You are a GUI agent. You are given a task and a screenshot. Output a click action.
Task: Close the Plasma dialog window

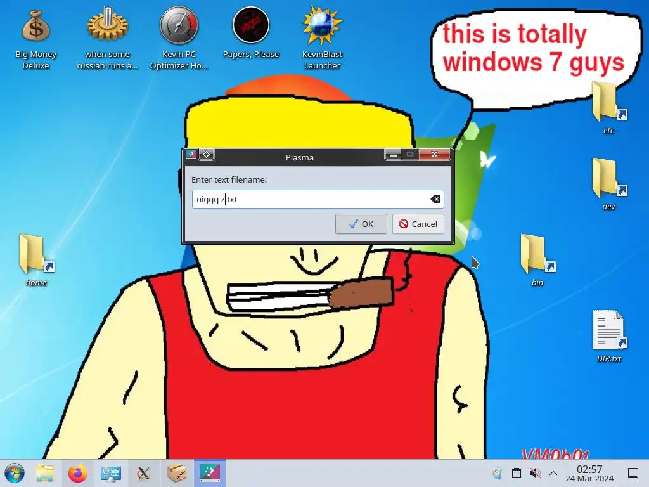(434, 155)
